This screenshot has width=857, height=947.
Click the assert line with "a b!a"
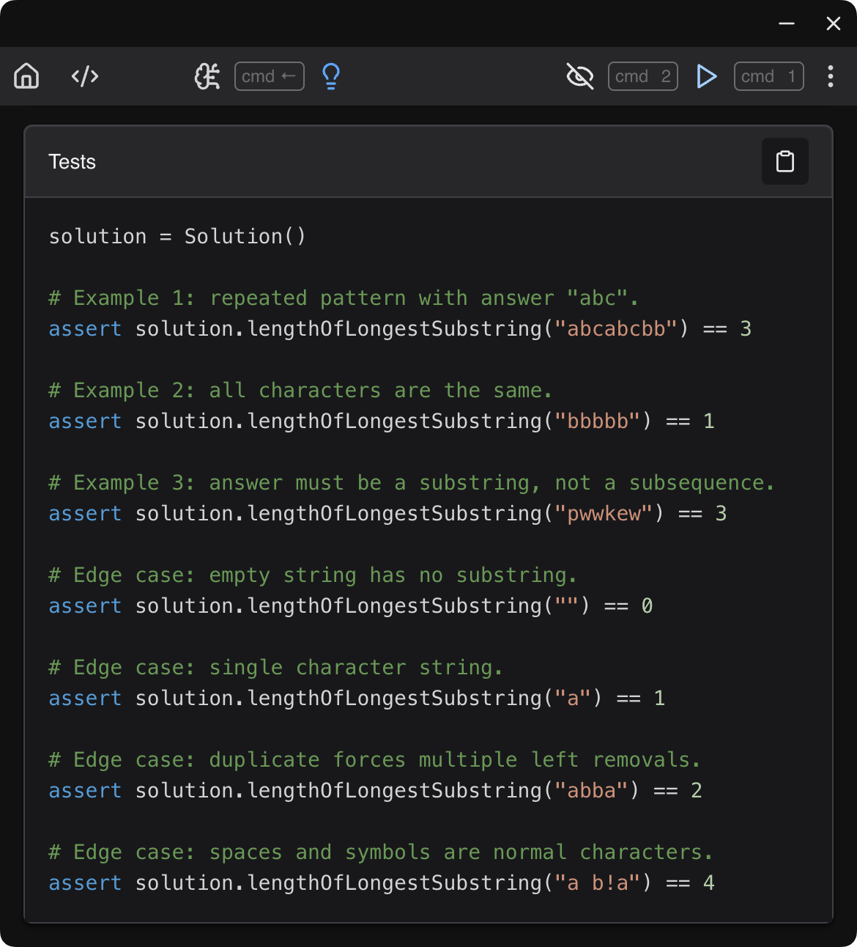pyautogui.click(x=382, y=883)
